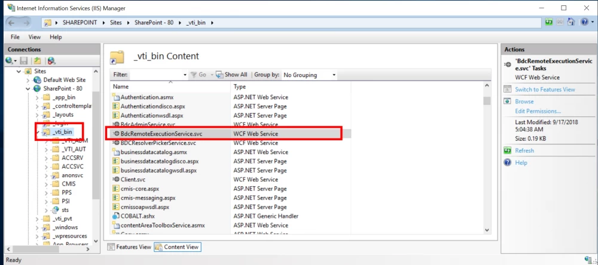
Task: Click SHAREPOINT in the address breadcrumb
Action: 80,23
